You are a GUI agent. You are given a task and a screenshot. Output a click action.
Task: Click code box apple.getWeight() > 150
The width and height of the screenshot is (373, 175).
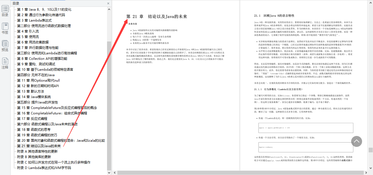tap(306, 128)
